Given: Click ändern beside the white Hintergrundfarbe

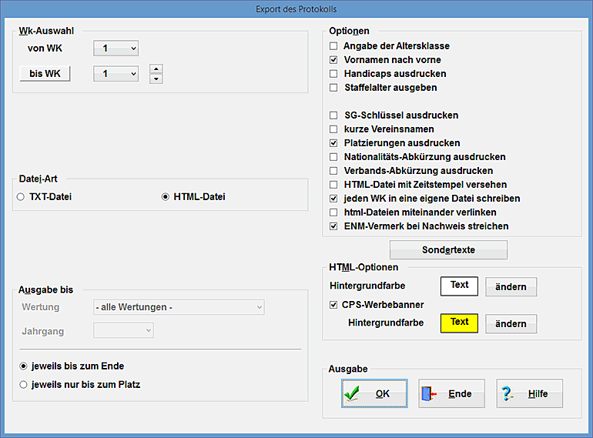Looking at the screenshot, I should pyautogui.click(x=511, y=287).
